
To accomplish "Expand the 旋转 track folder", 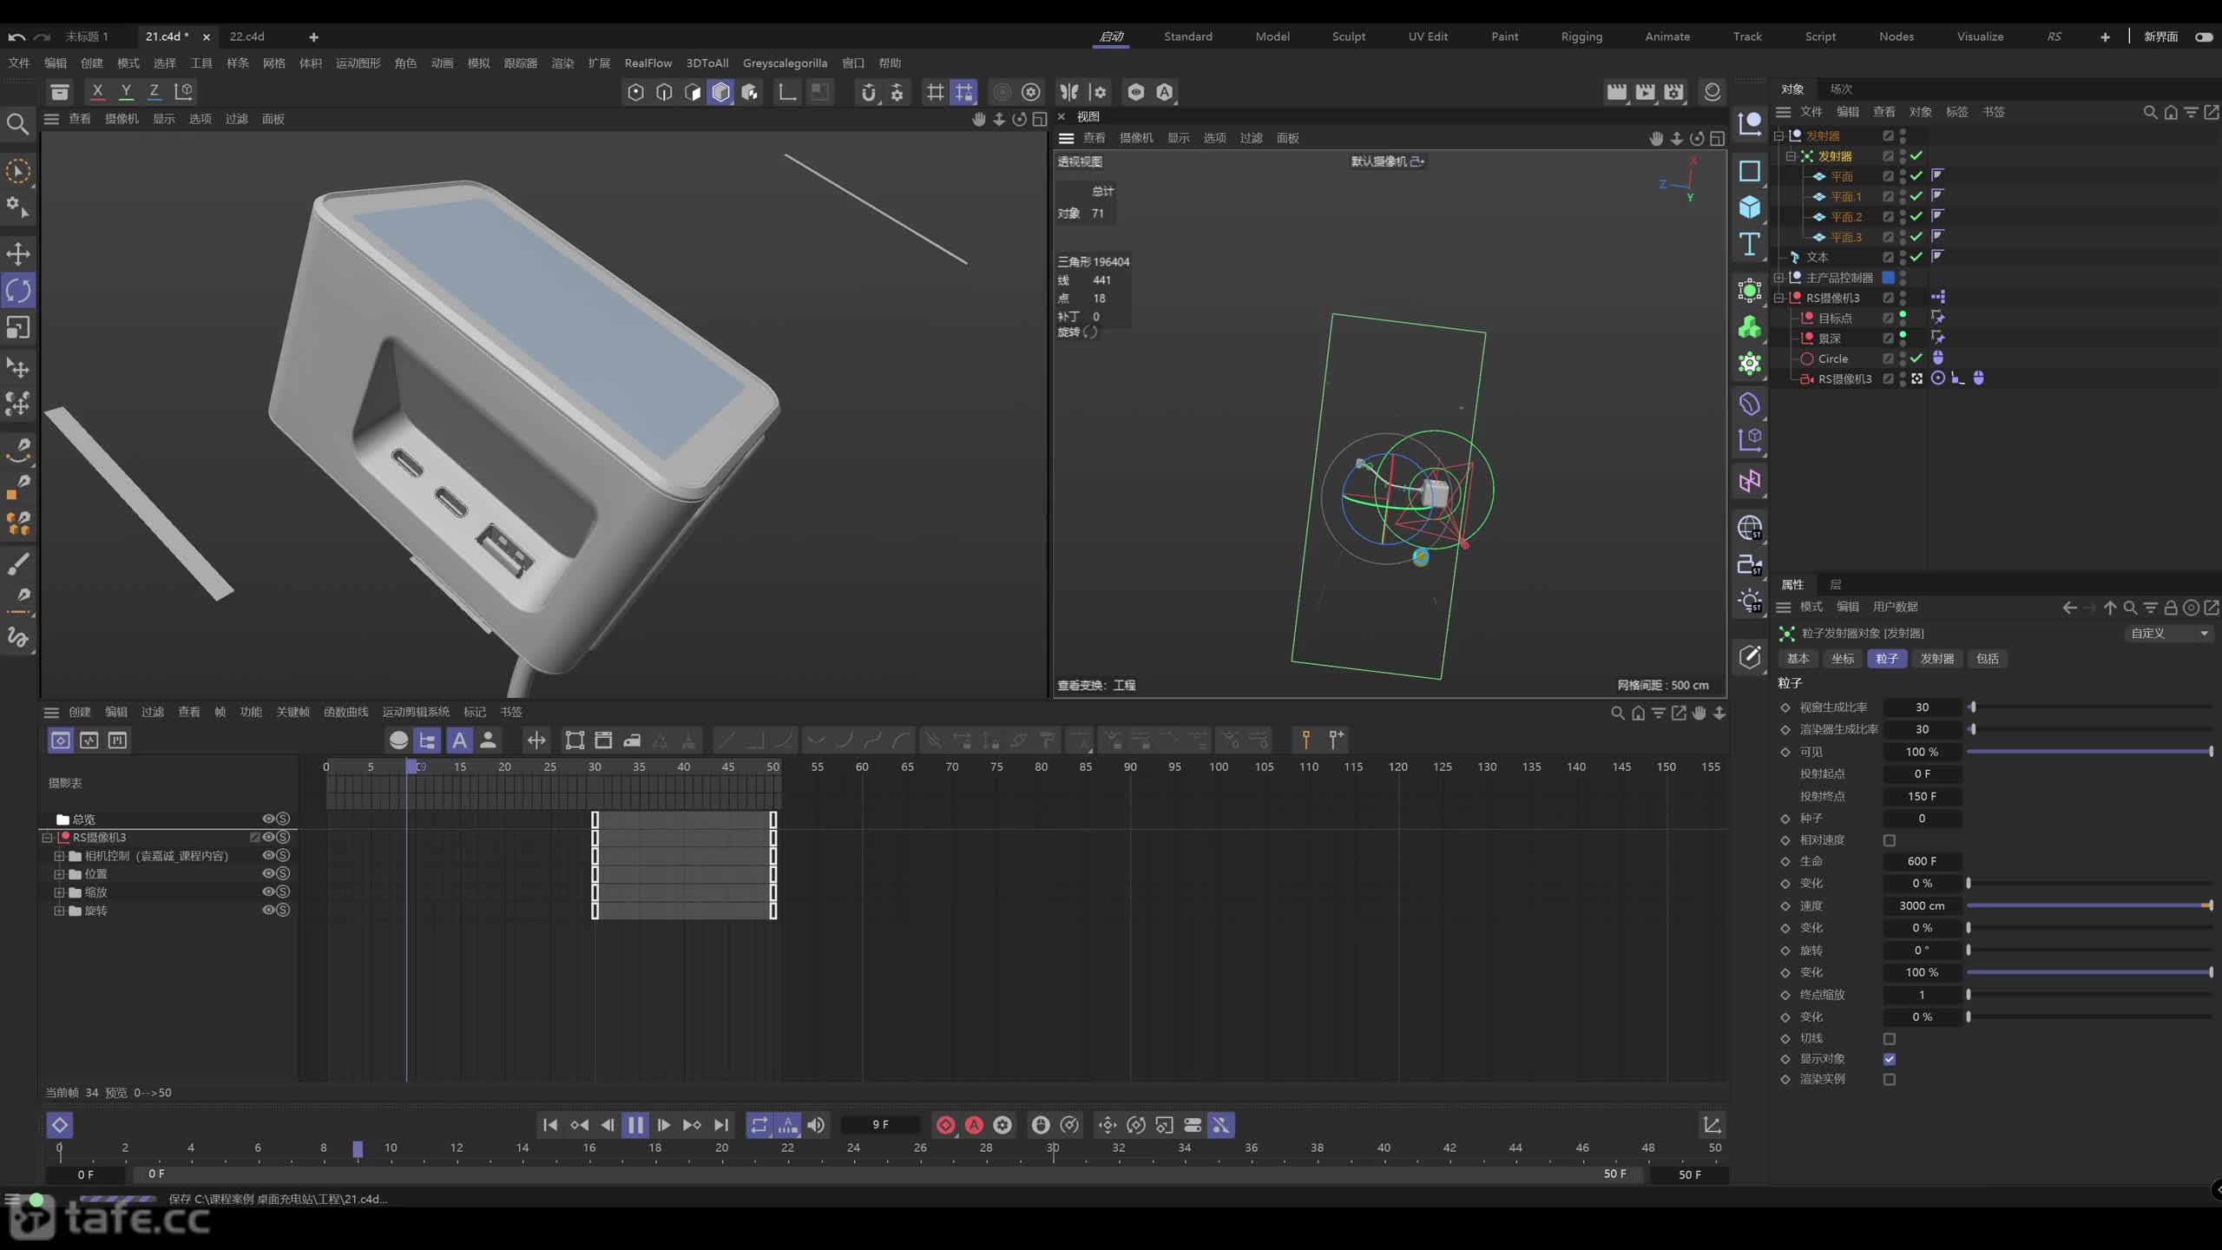I will click(x=59, y=911).
